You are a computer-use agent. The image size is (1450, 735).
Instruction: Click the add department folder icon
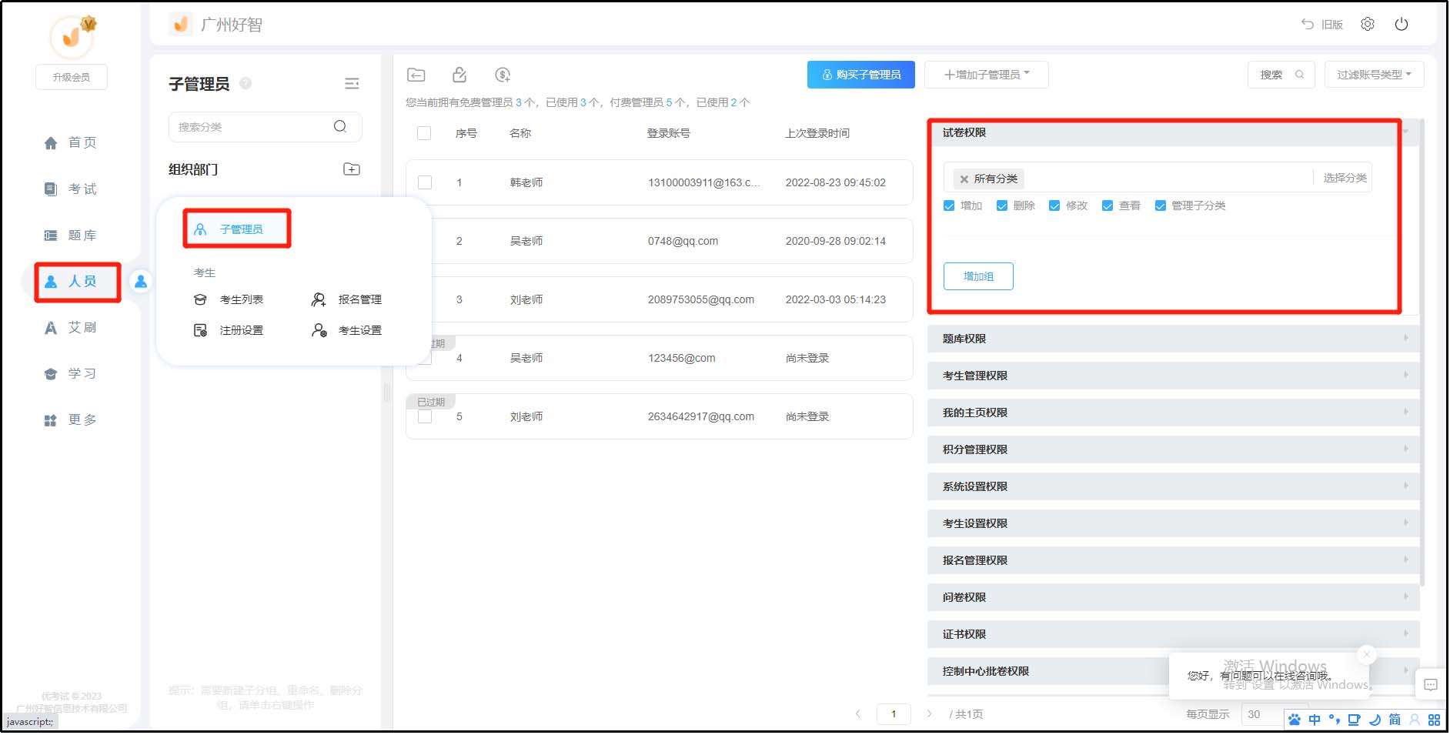[x=351, y=169]
